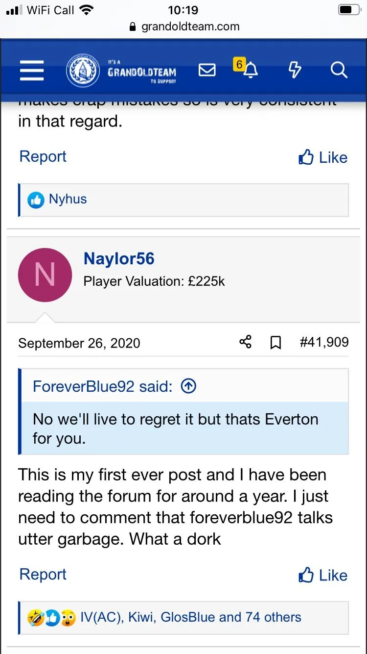The height and width of the screenshot is (654, 367).
Task: Tap Naylor56's purple N avatar
Action: (x=45, y=275)
